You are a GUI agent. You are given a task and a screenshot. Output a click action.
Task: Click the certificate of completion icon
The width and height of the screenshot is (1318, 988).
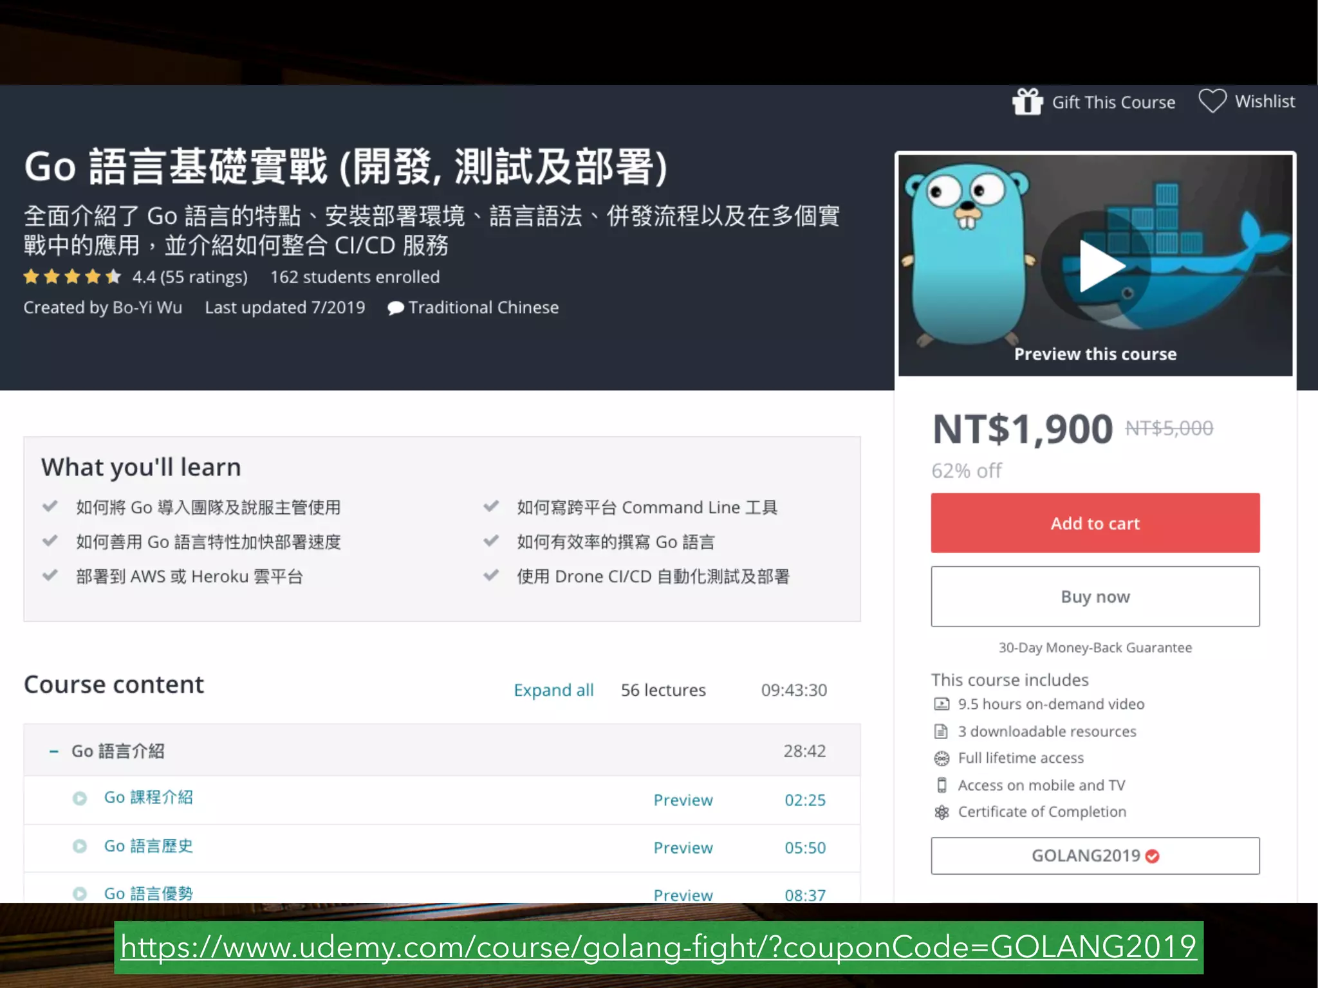[942, 812]
